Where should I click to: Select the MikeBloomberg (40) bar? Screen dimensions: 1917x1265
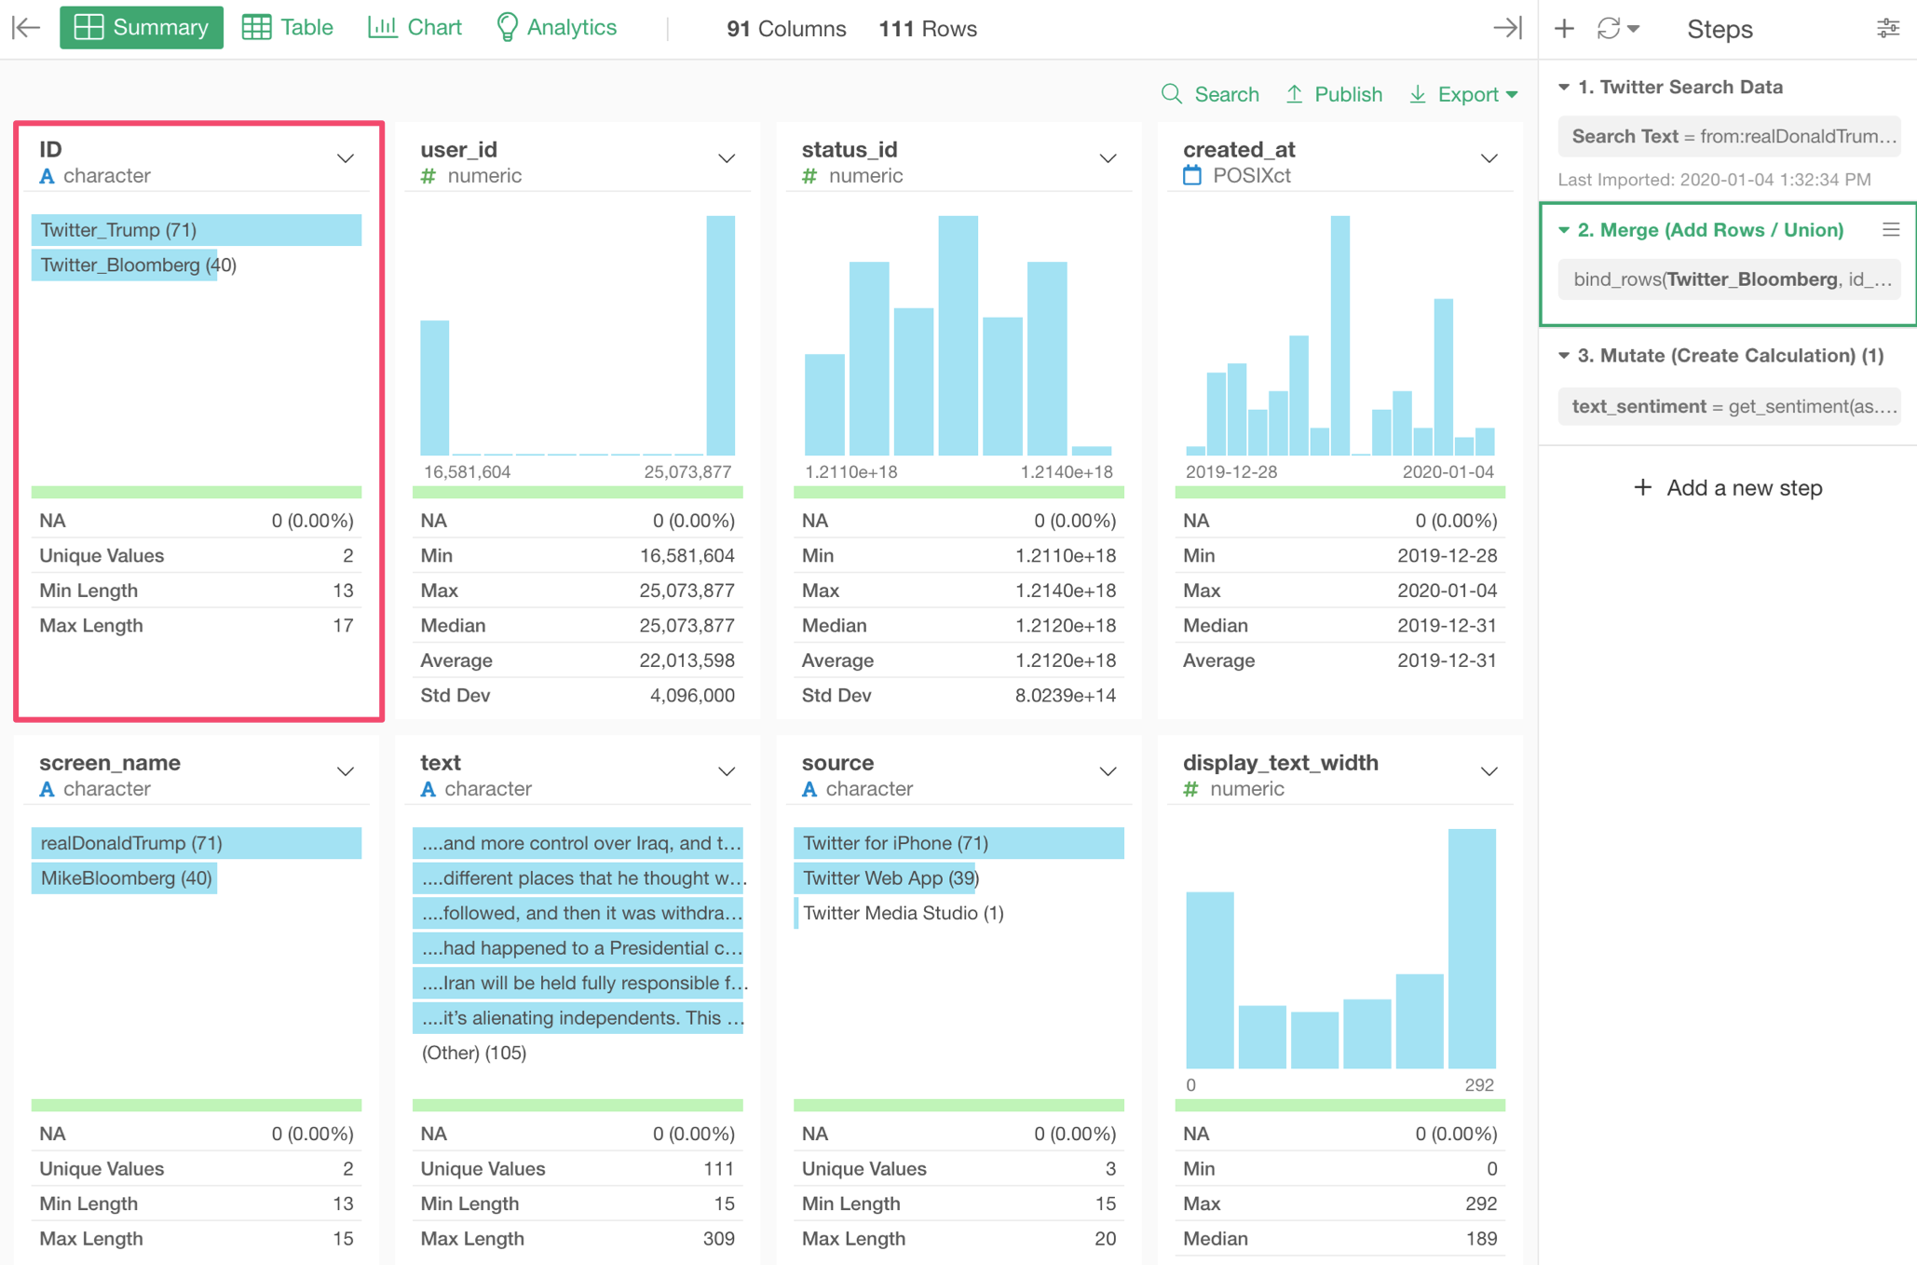[x=125, y=878]
